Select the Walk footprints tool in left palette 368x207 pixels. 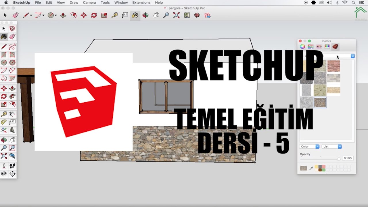click(x=12, y=166)
